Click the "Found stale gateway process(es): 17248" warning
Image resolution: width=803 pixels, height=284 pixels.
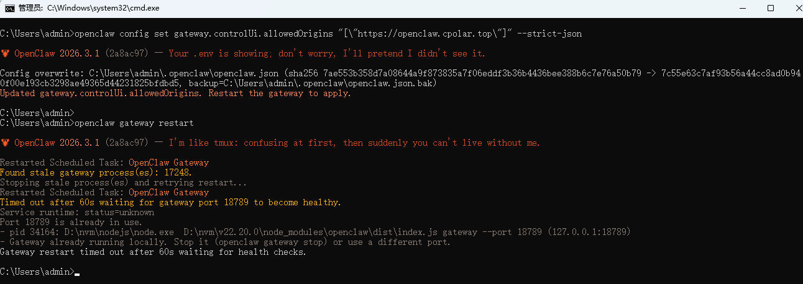[x=96, y=172]
